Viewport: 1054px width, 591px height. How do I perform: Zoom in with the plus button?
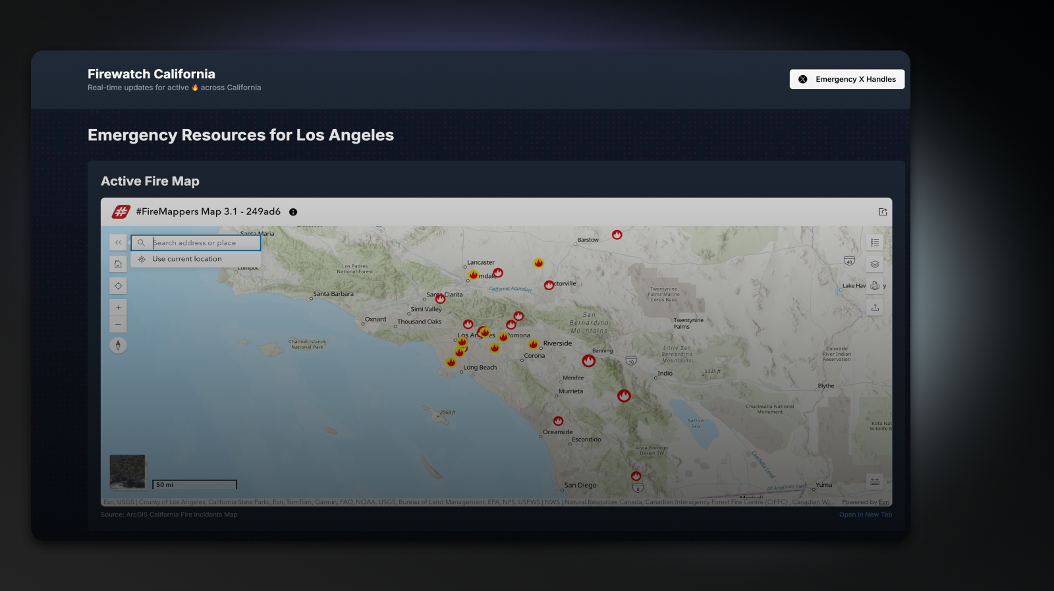pyautogui.click(x=118, y=308)
